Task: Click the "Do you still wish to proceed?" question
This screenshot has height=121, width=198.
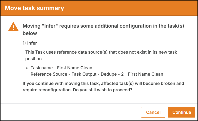Action: 102,90
